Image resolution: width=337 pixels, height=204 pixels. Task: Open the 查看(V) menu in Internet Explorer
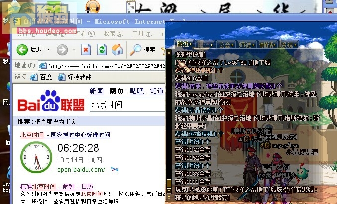click(x=85, y=34)
